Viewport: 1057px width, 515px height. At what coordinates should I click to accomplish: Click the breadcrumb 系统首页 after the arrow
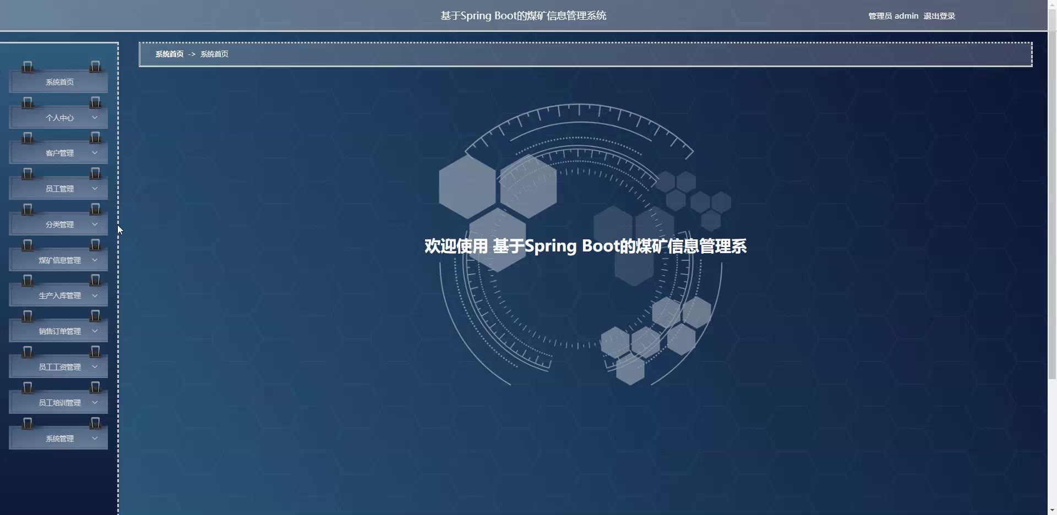[214, 54]
